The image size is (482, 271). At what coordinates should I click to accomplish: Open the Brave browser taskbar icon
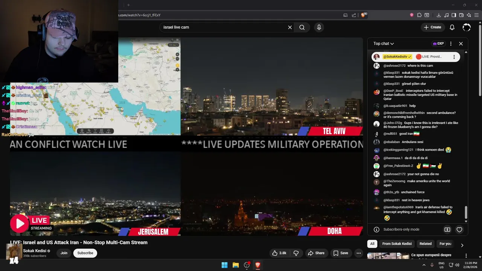(x=258, y=265)
